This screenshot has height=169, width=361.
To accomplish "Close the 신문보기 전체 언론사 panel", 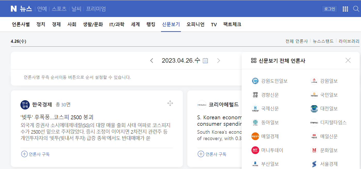I will [x=348, y=60].
